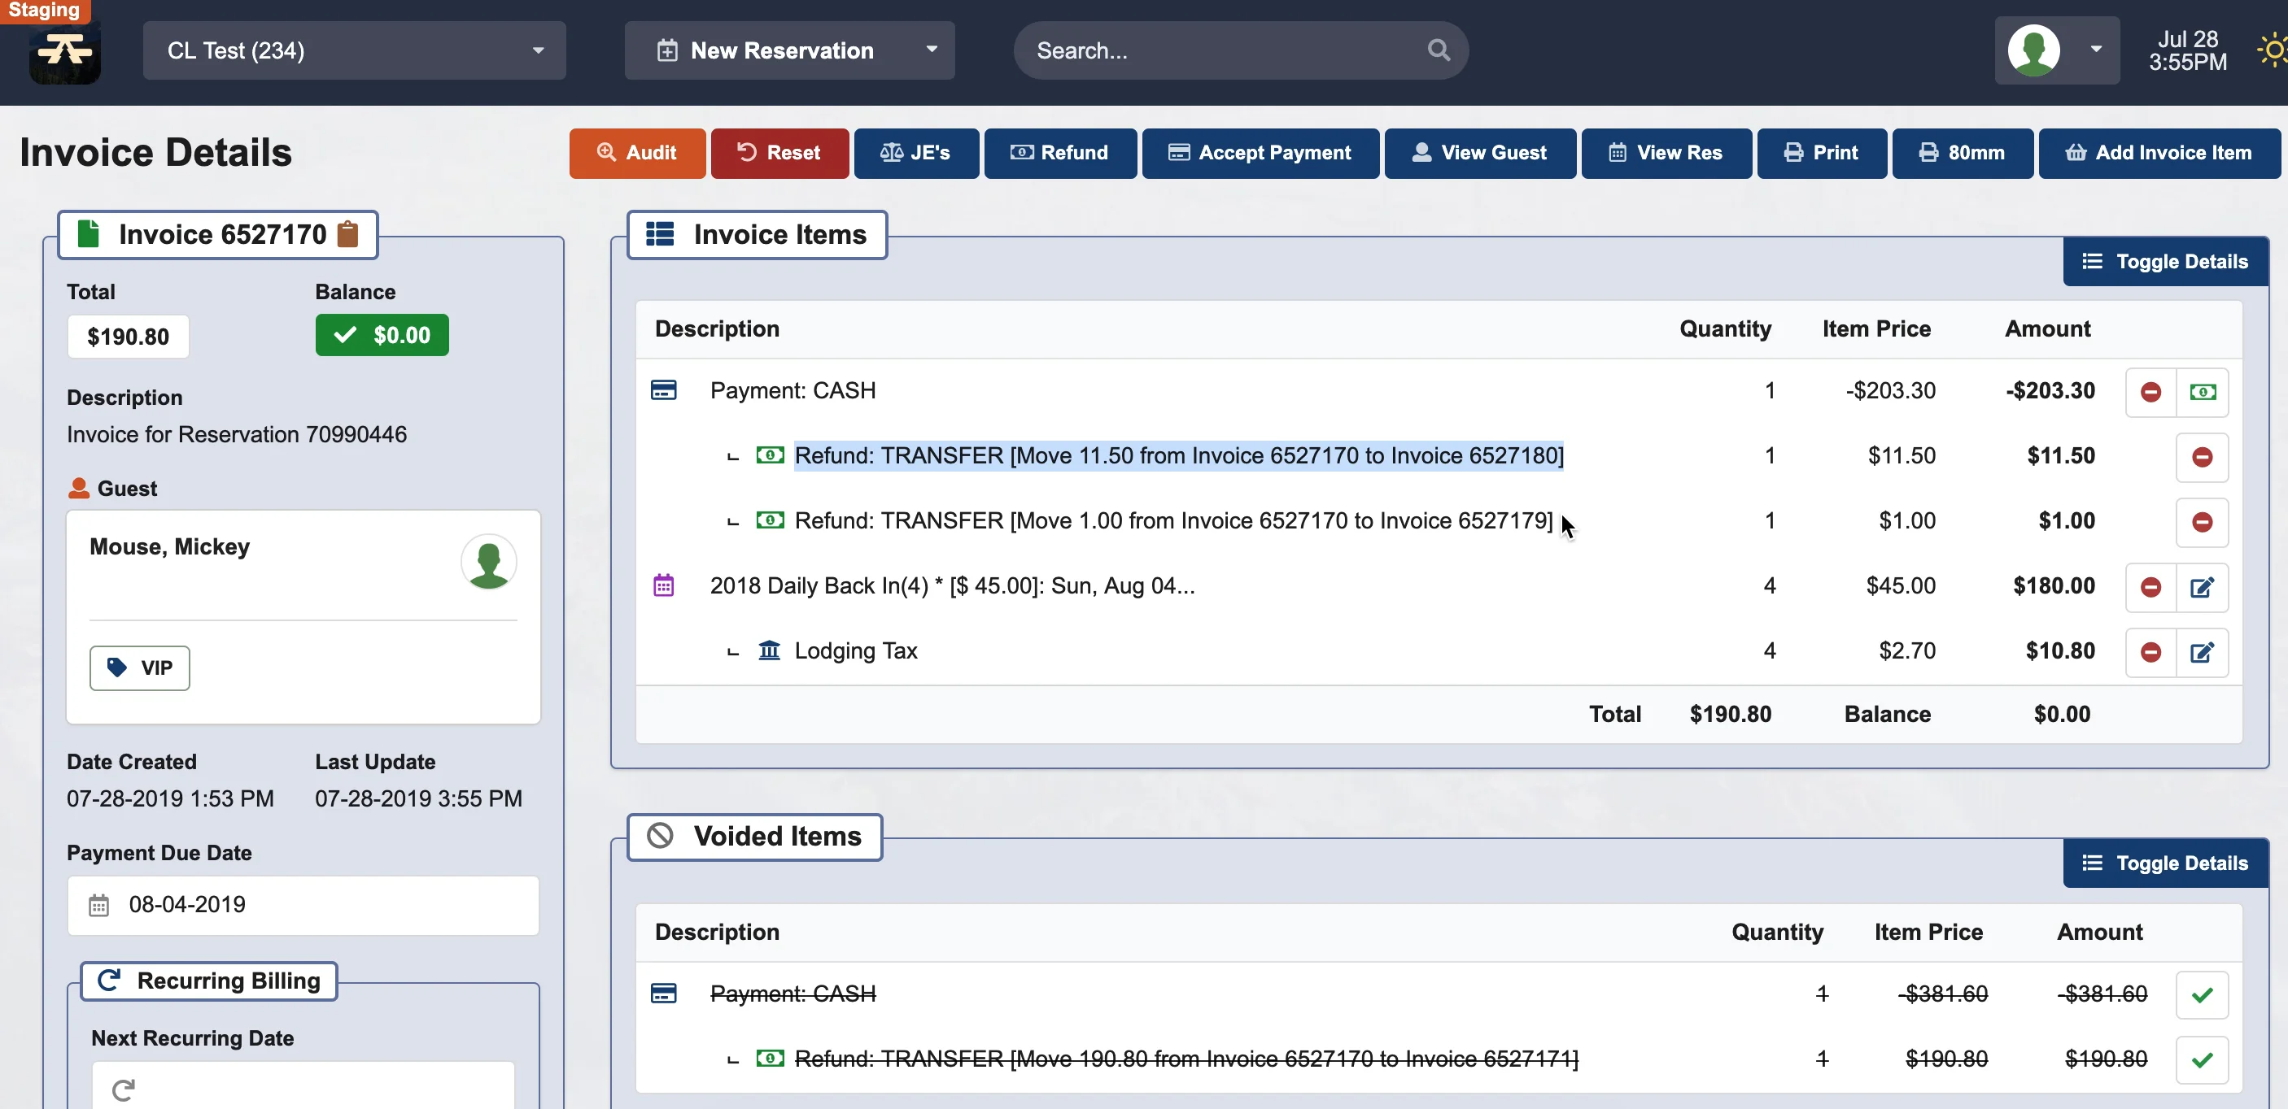Remove the $1.00 transfer refund item

tap(2202, 523)
